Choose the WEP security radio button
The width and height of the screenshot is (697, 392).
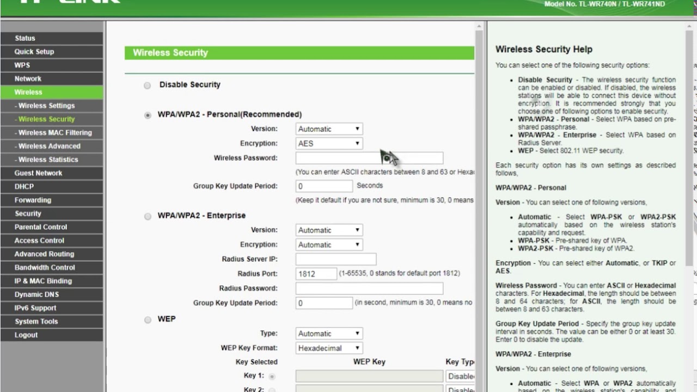pyautogui.click(x=148, y=320)
